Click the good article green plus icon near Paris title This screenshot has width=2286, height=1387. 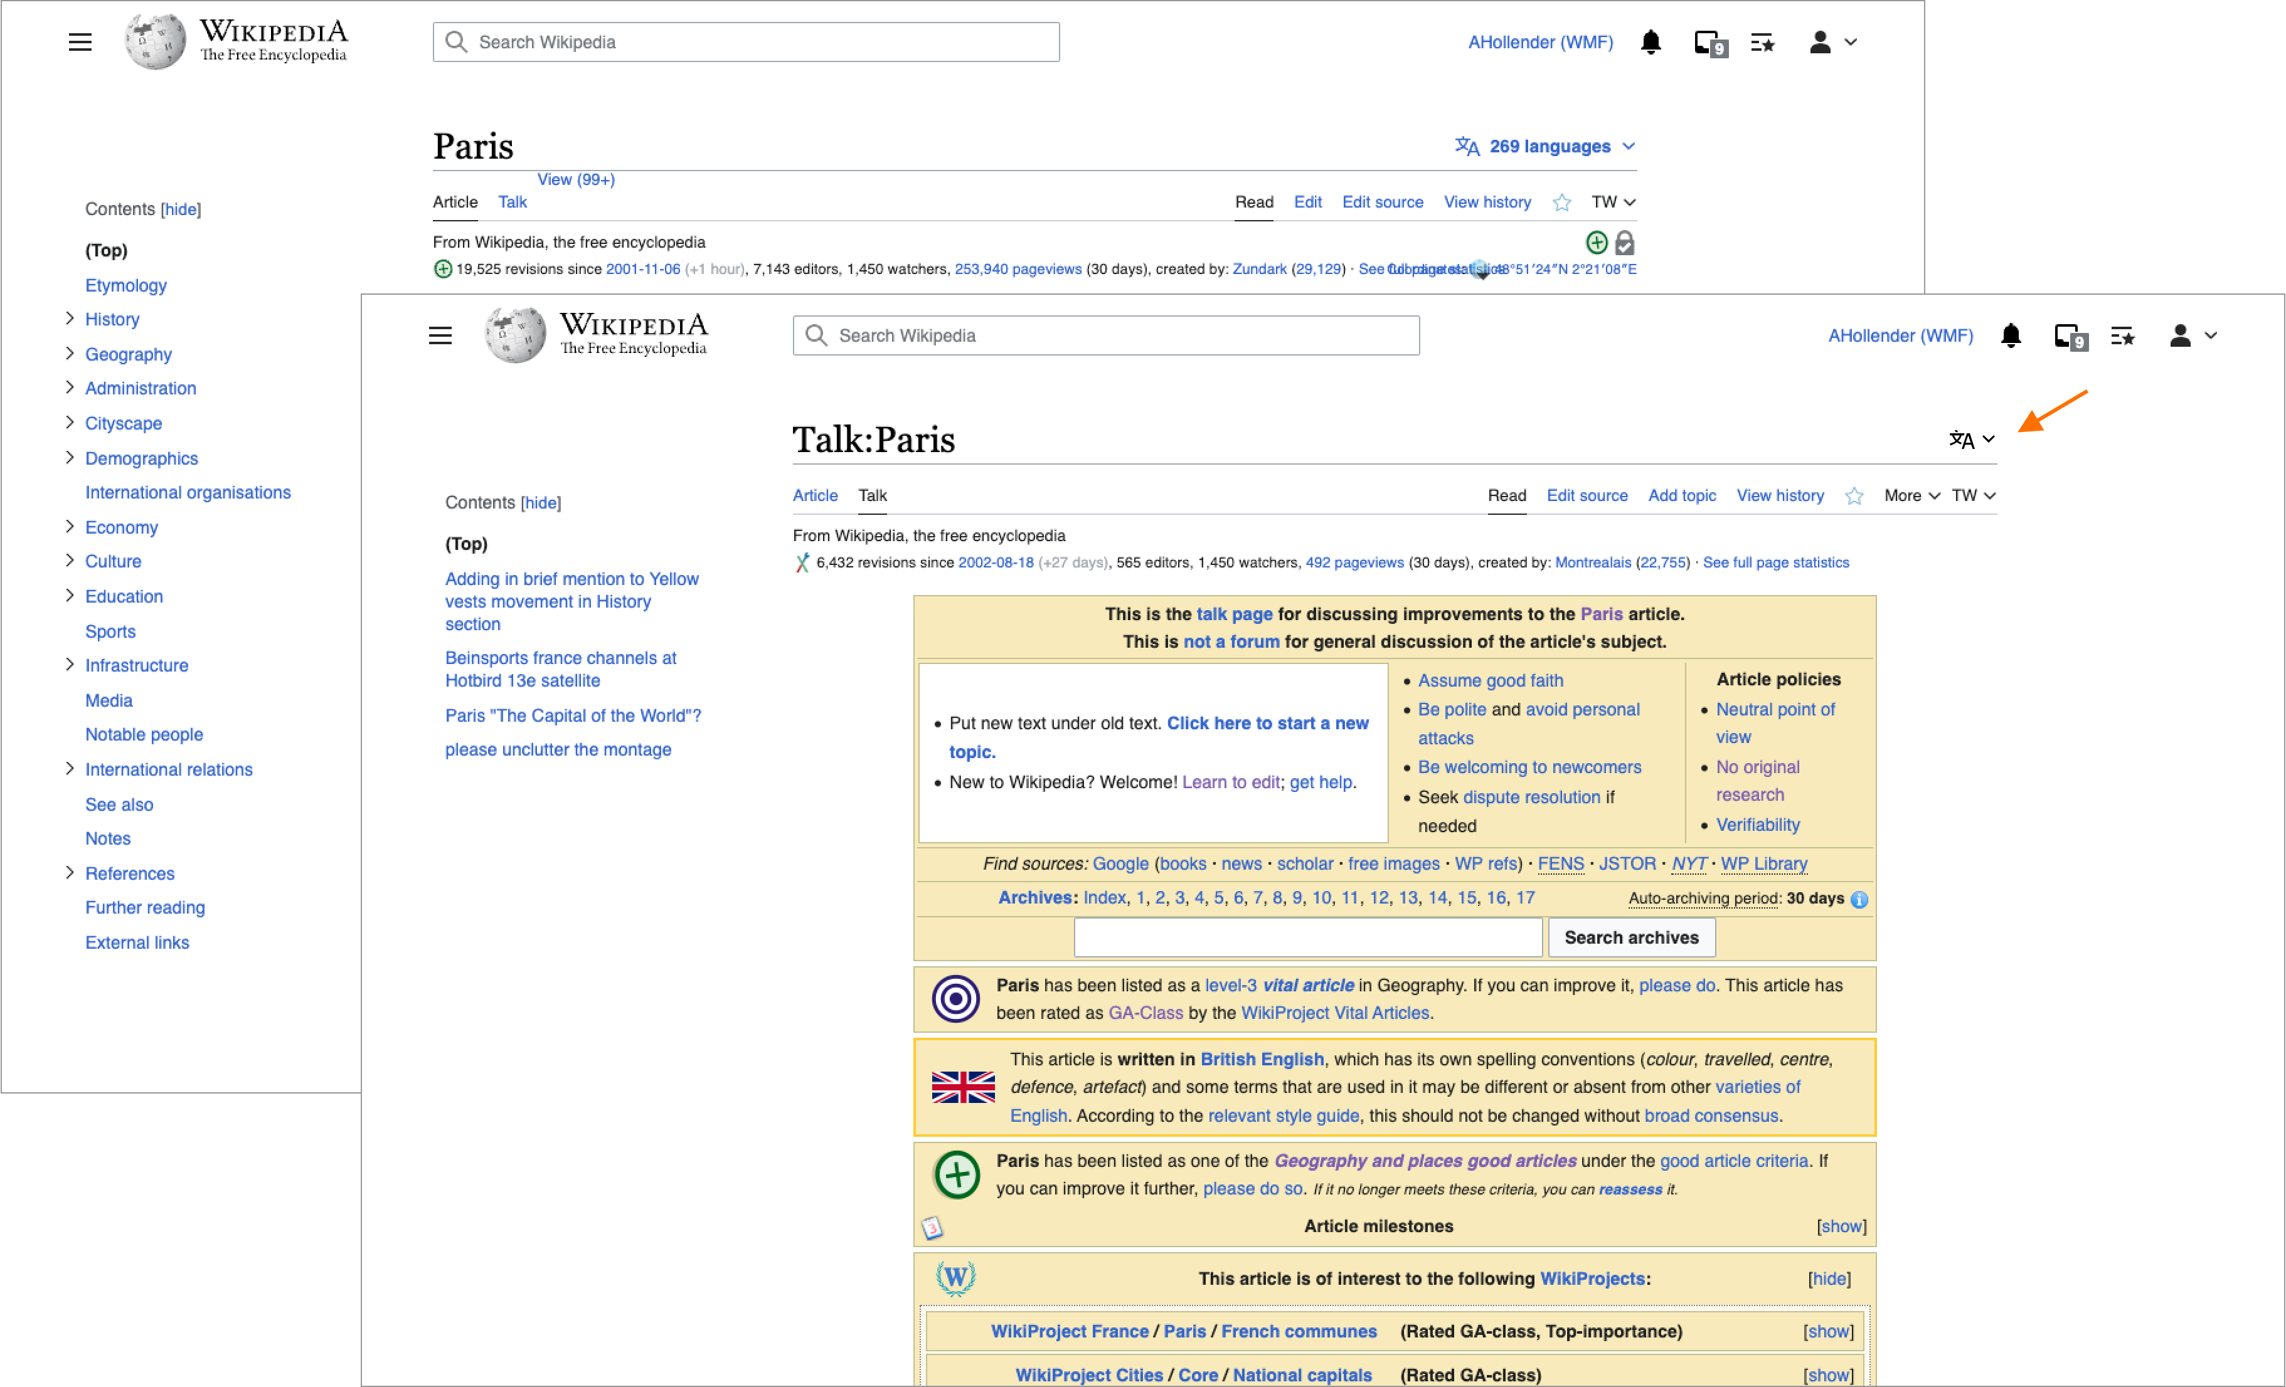coord(1597,243)
